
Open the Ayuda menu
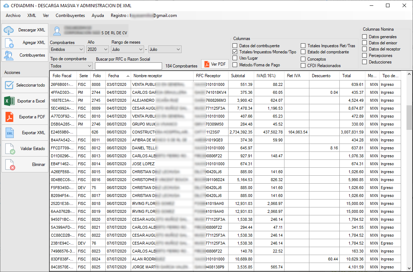tap(97, 16)
